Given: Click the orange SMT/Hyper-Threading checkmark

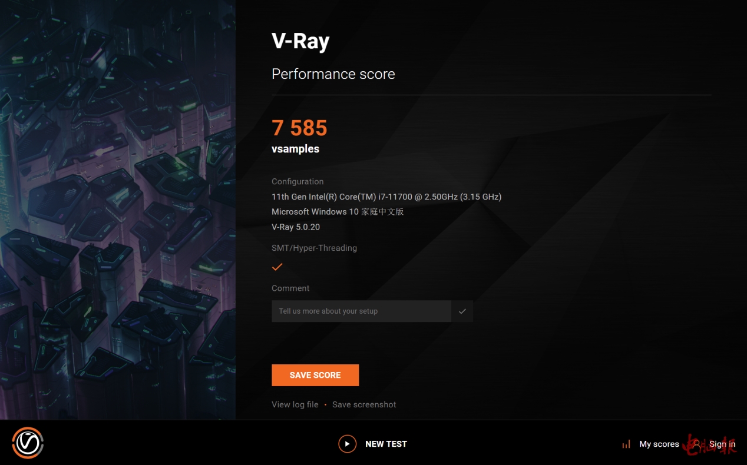Looking at the screenshot, I should click(277, 267).
